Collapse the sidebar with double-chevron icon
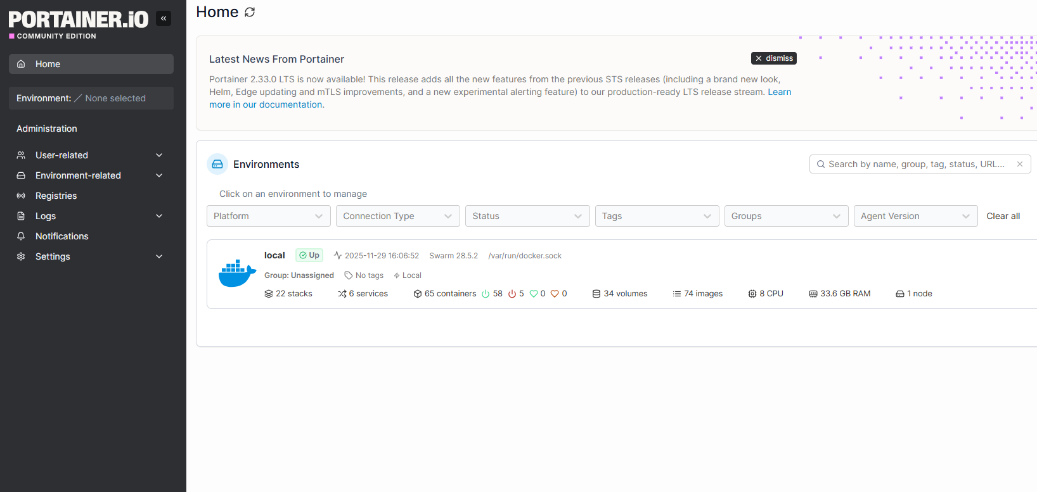This screenshot has height=492, width=1037. point(164,18)
